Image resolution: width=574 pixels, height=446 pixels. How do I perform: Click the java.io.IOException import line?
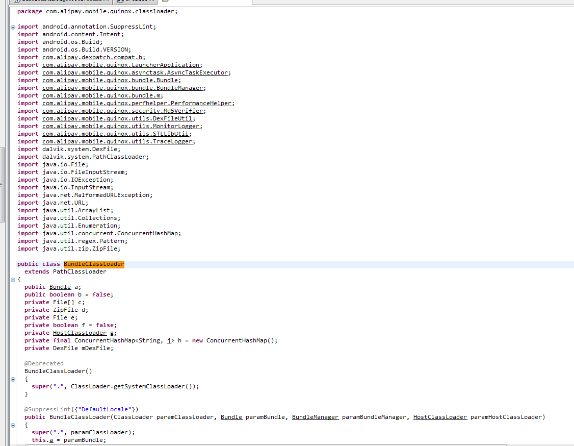[65, 180]
